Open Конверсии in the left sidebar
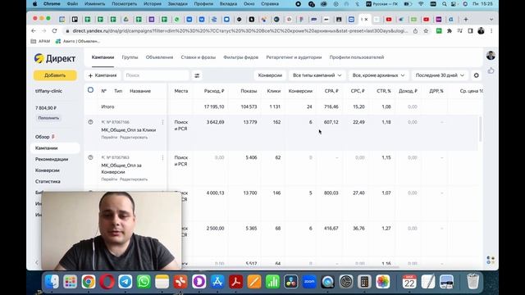This screenshot has height=295, width=525. click(48, 170)
